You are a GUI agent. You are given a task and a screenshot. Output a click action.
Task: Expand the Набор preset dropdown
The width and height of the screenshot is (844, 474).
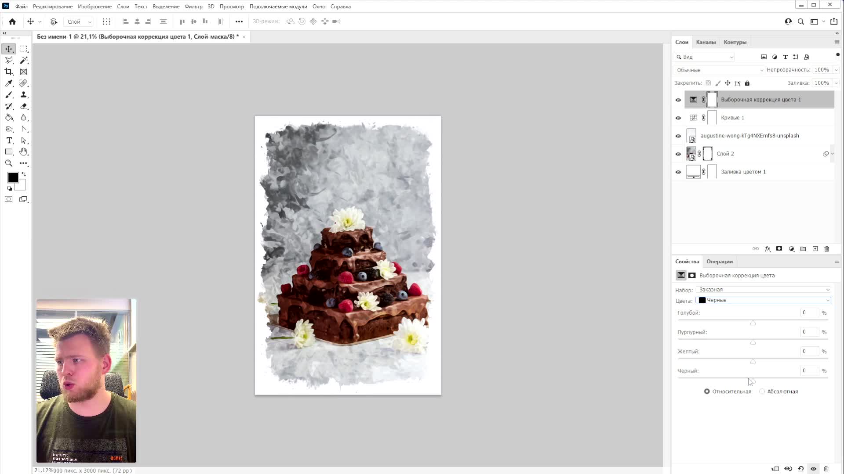763,290
